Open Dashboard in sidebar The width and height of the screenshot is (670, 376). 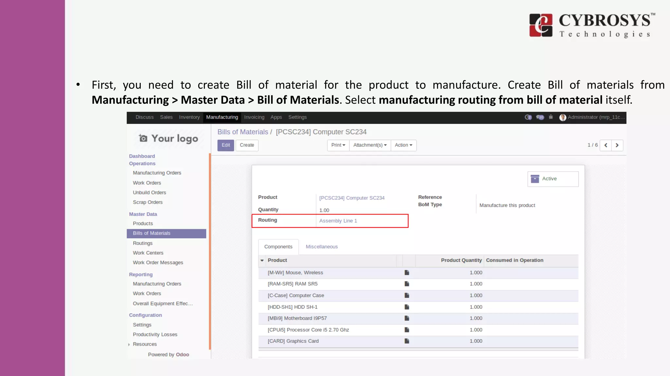click(142, 156)
